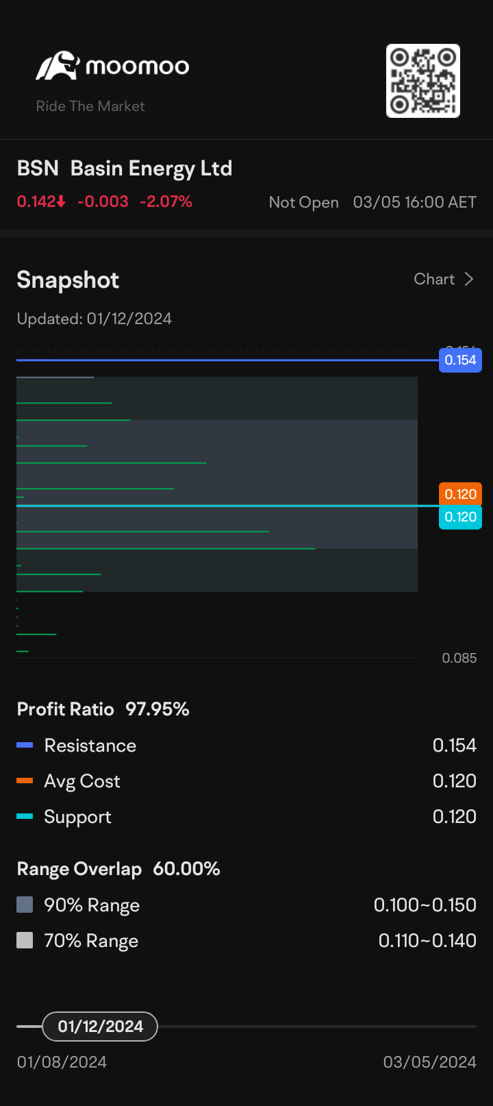The height and width of the screenshot is (1106, 493).
Task: Tap the Range Overlap 60.00% label
Action: click(x=118, y=869)
